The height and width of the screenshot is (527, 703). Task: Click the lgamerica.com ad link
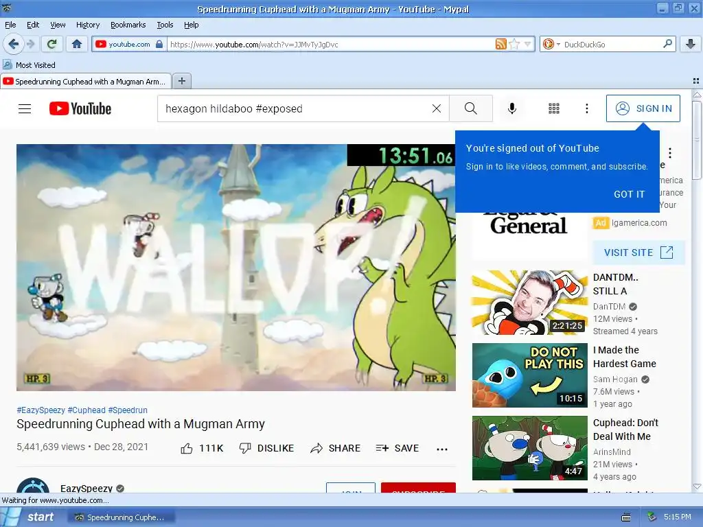(x=639, y=223)
